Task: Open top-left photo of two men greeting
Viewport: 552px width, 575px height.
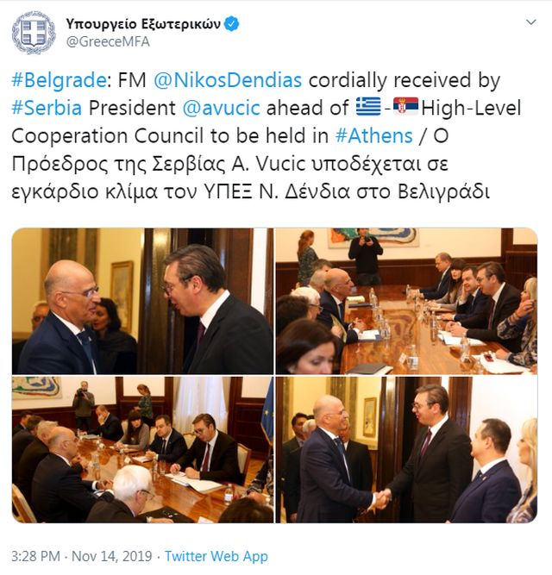Action: pyautogui.click(x=142, y=301)
